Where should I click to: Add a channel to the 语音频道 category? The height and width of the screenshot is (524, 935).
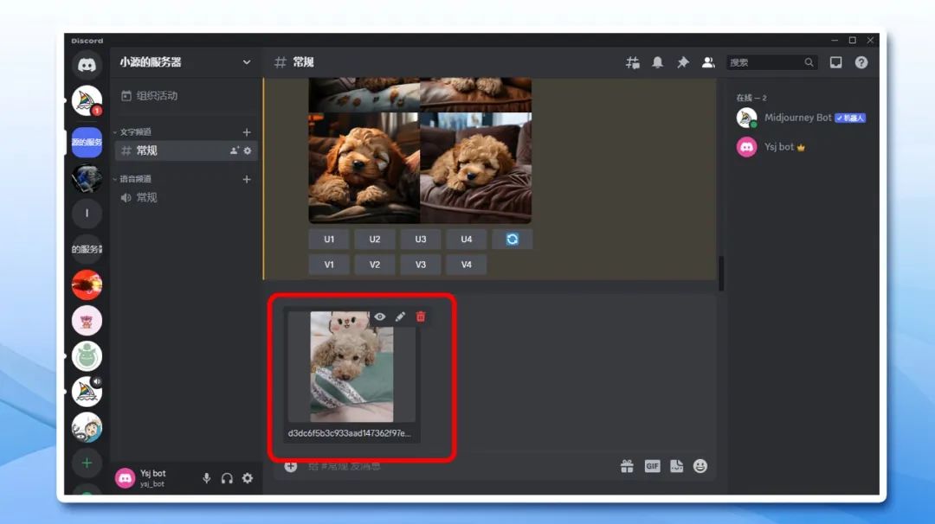(246, 179)
